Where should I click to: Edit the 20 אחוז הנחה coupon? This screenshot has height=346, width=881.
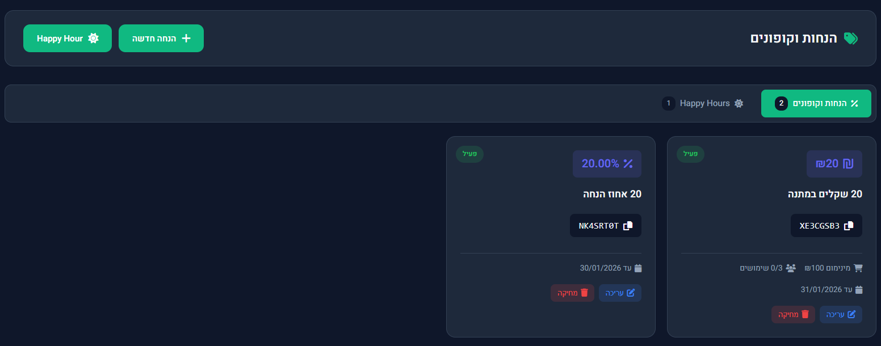pyautogui.click(x=620, y=293)
